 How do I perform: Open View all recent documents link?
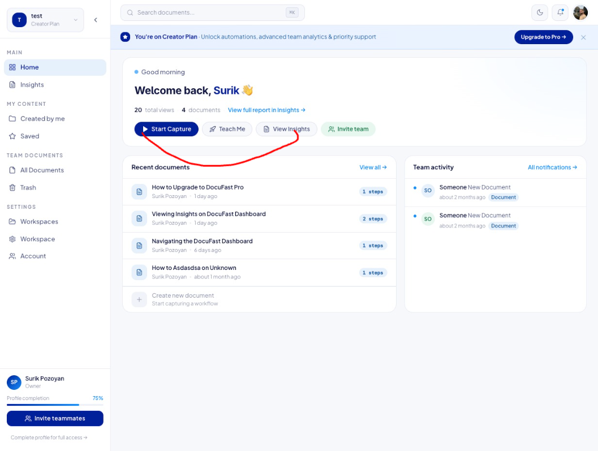(373, 167)
